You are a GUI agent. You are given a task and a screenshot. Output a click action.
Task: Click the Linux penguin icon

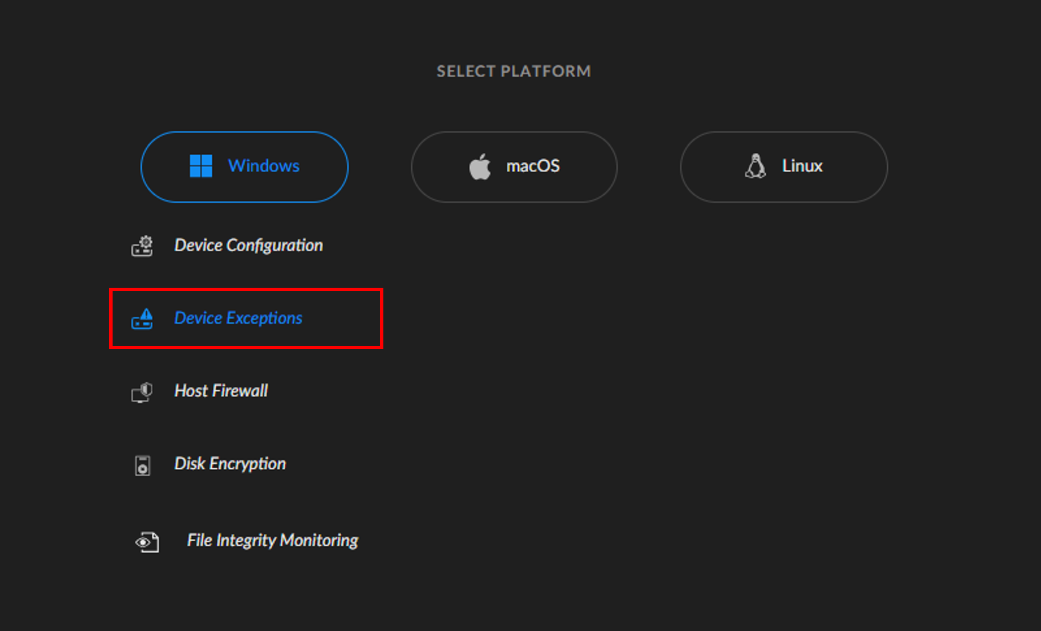(755, 166)
